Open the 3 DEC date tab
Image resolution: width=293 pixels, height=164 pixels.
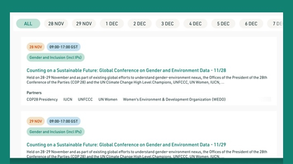click(x=168, y=24)
